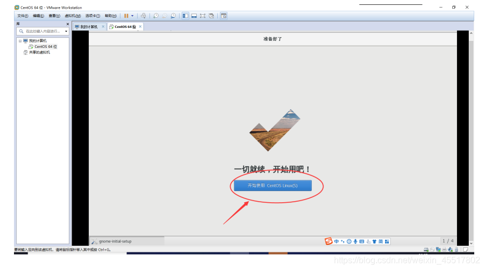Close the 我的计算机 tab
This screenshot has width=485, height=270.
pyautogui.click(x=103, y=26)
